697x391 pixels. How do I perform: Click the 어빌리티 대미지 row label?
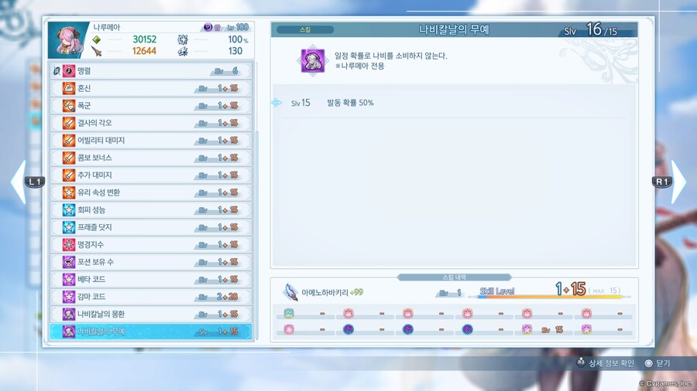(x=101, y=141)
